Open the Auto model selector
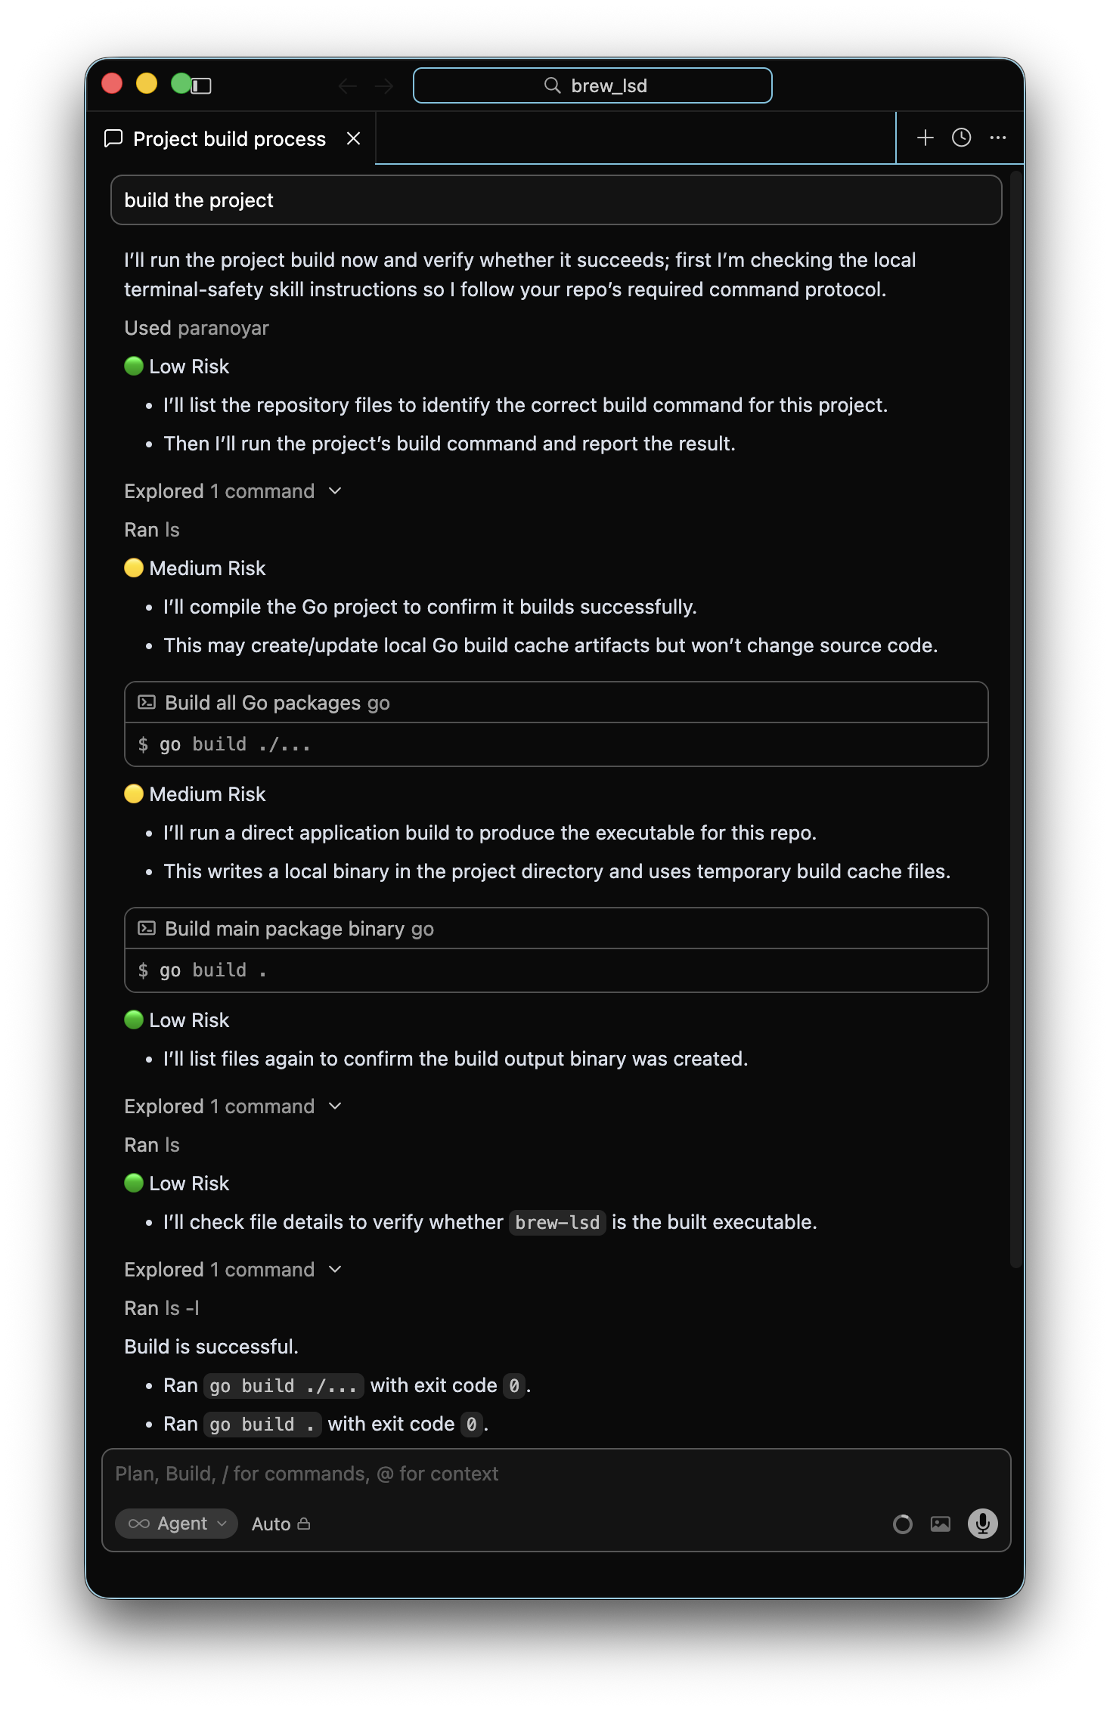The height and width of the screenshot is (1711, 1110). pyautogui.click(x=281, y=1524)
